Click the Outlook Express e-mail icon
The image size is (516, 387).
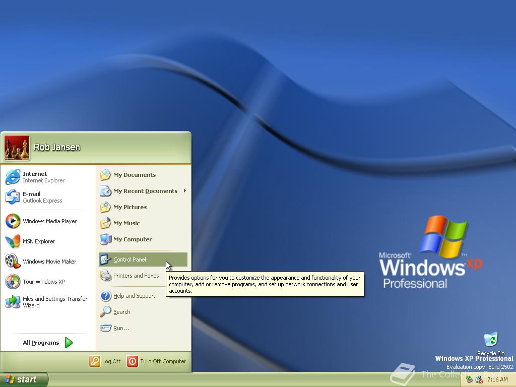13,197
